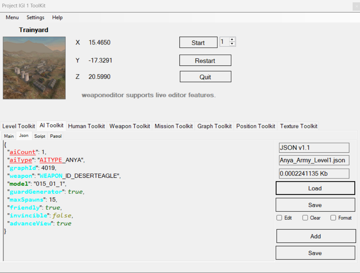Switch to the Weapon Toolkit tab
The height and width of the screenshot is (273, 360).
point(130,126)
